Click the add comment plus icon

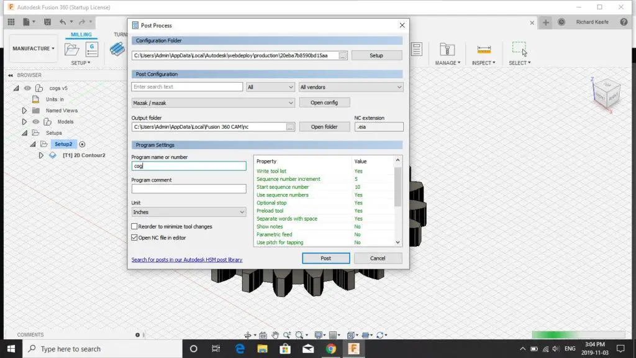pyautogui.click(x=137, y=335)
